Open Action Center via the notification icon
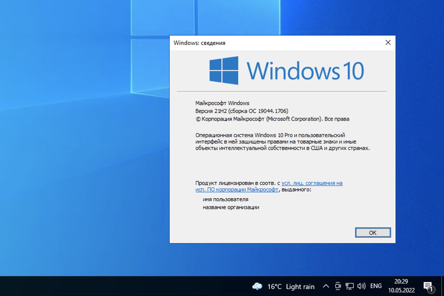The height and width of the screenshot is (296, 444). pos(428,286)
